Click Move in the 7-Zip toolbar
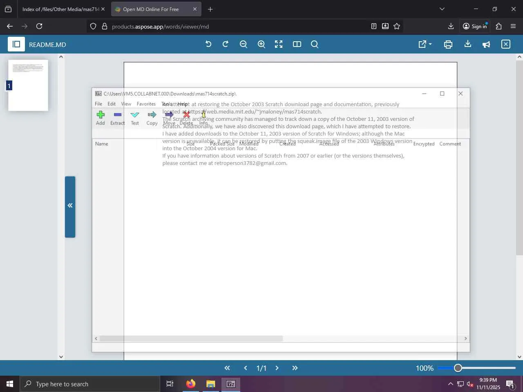 pyautogui.click(x=169, y=118)
